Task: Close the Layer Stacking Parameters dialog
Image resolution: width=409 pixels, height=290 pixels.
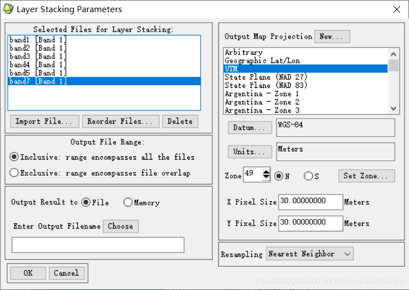Action: point(396,9)
